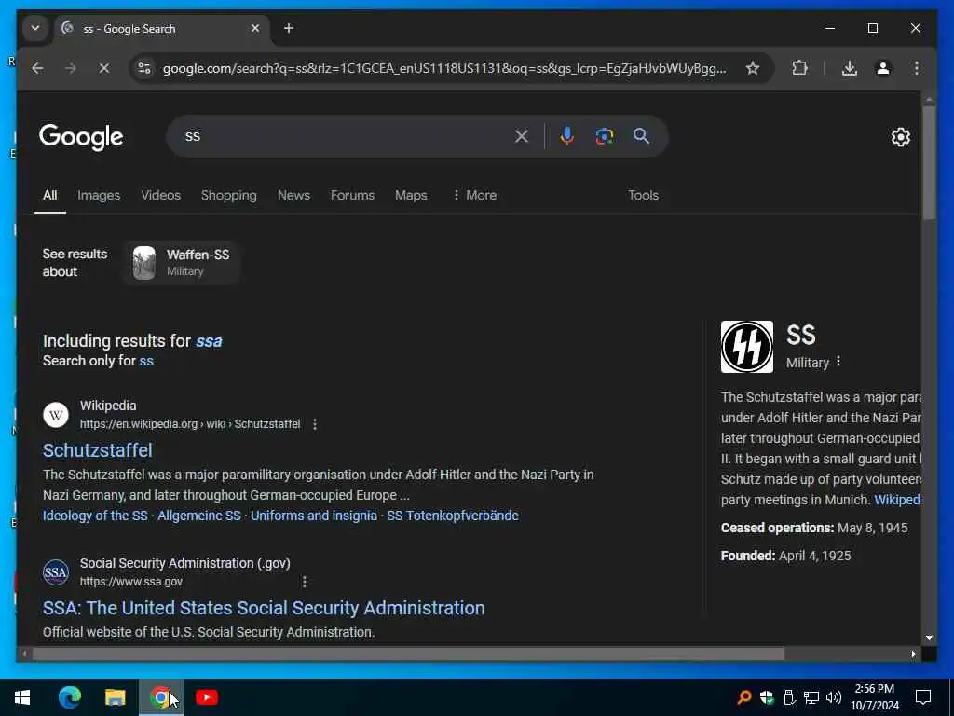954x716 pixels.
Task: Open 'Ideology of the SS' sitelink
Action: (x=95, y=516)
